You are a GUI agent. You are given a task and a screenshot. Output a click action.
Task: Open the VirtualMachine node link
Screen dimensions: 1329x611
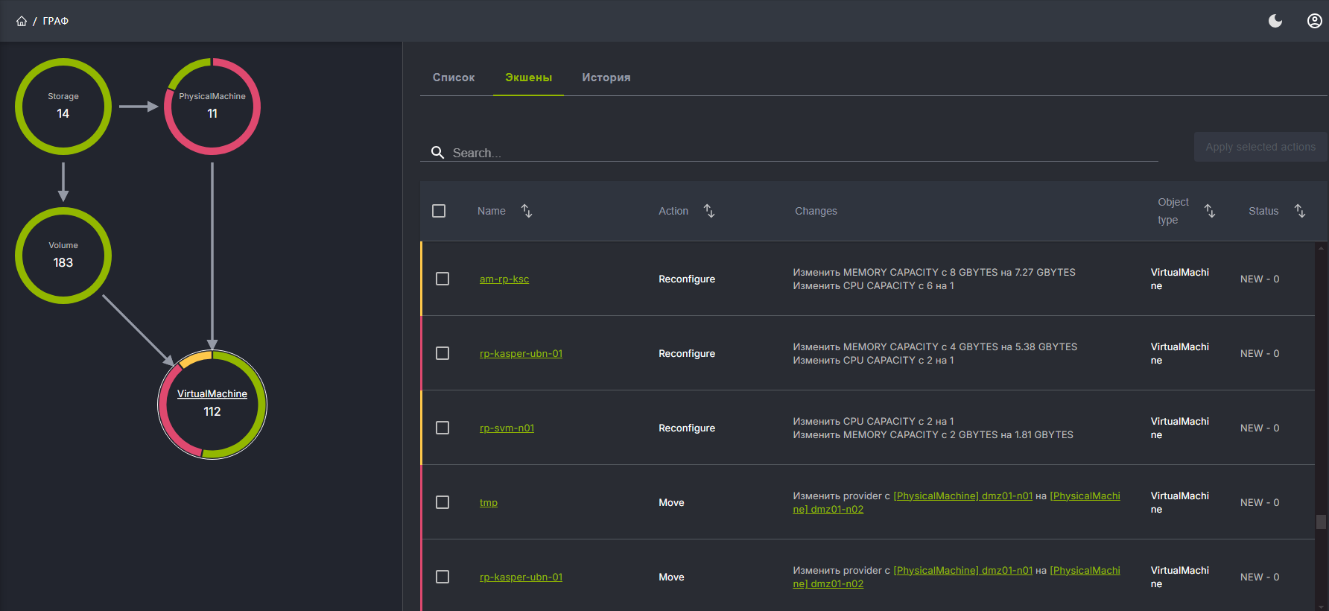pos(212,393)
